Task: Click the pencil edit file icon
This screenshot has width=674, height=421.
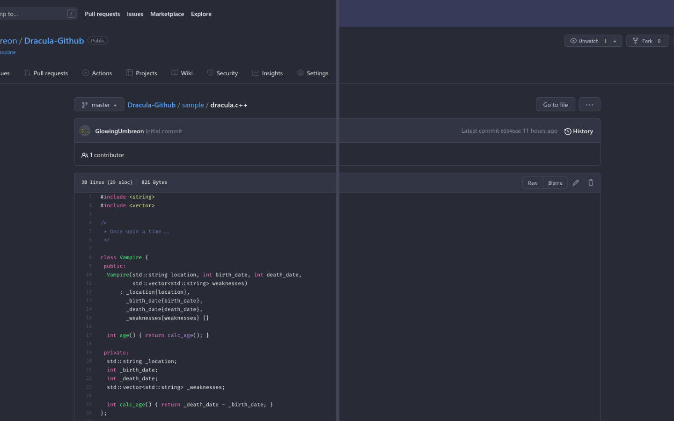Action: coord(576,182)
